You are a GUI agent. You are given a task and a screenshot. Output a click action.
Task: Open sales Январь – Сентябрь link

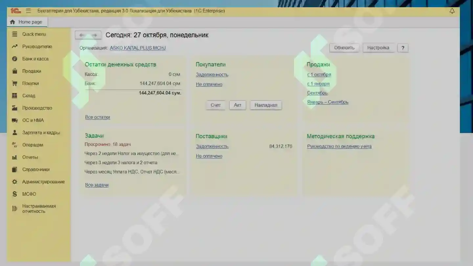click(327, 102)
